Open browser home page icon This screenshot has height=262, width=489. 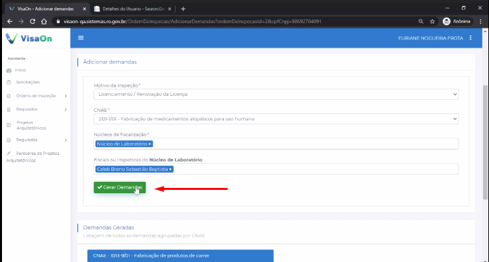pos(44,21)
